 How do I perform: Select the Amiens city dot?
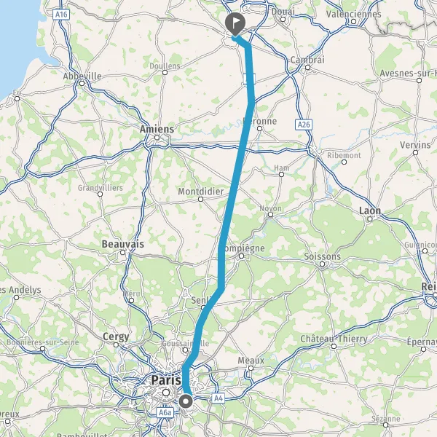tap(157, 138)
